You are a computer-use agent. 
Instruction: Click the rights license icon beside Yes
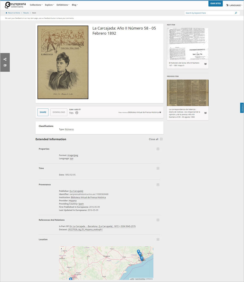[x=77, y=113]
